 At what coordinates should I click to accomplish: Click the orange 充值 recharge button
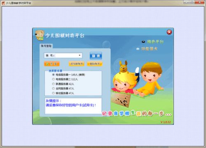[52, 64]
